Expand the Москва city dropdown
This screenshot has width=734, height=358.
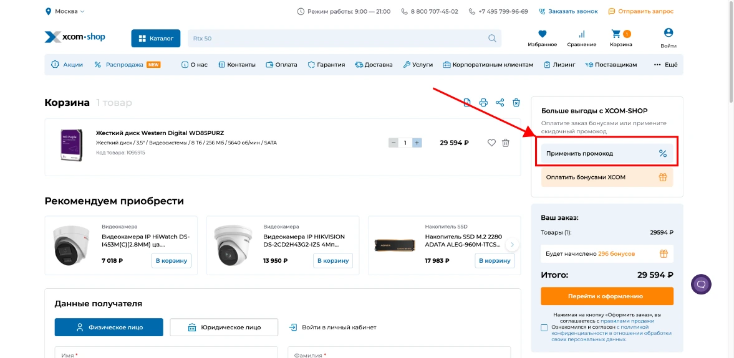[65, 11]
